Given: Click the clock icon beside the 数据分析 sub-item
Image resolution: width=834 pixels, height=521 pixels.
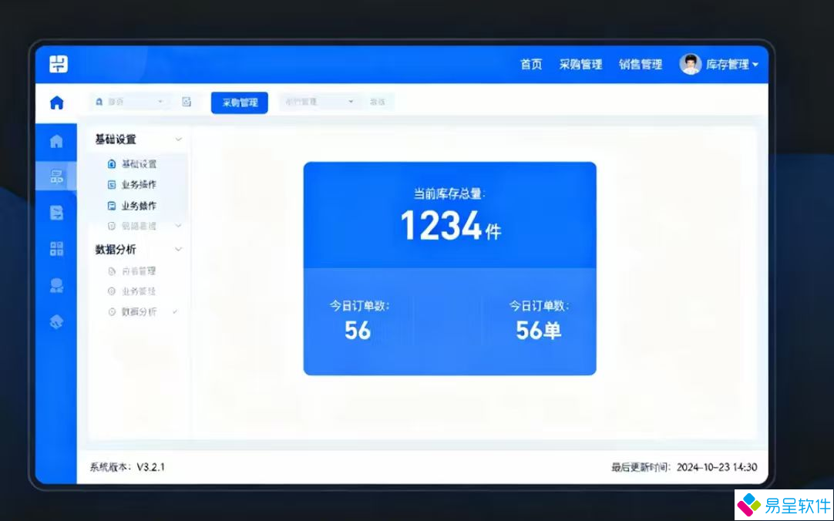Looking at the screenshot, I should (x=112, y=312).
